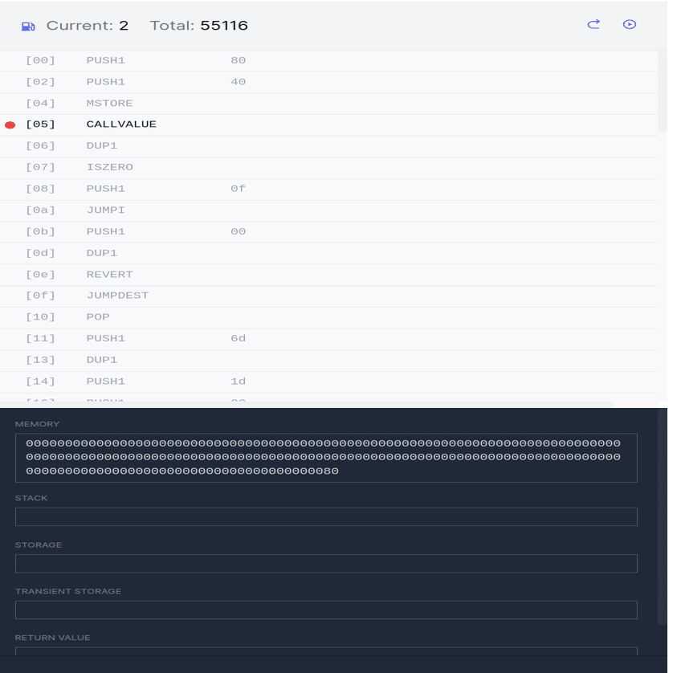The width and height of the screenshot is (673, 673).
Task: Select the [14] PUSH1 1d instruction row
Action: tap(328, 382)
